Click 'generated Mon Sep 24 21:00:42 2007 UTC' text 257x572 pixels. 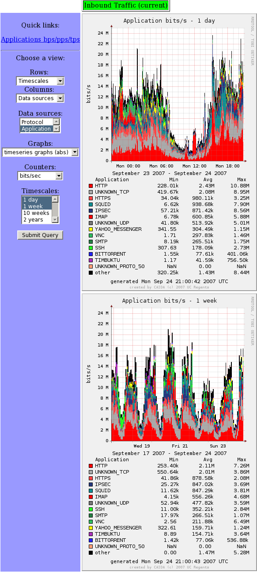click(170, 281)
